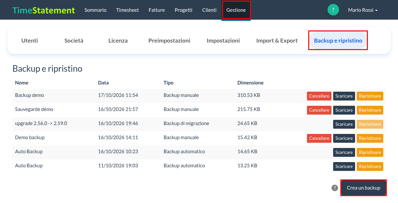Delete the Backup demo entry with Cancellare
Image resolution: width=398 pixels, height=203 pixels.
(319, 96)
